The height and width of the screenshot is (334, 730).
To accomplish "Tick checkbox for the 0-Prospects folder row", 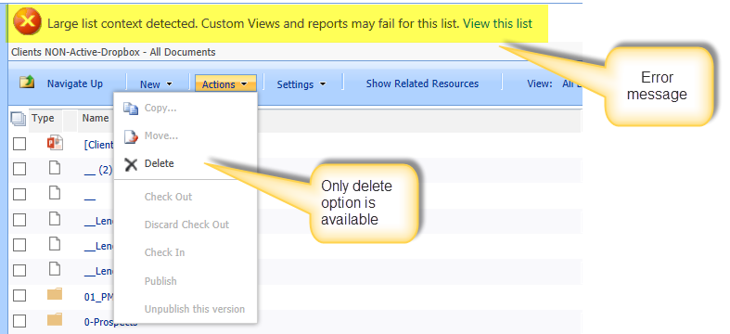I will 19,320.
